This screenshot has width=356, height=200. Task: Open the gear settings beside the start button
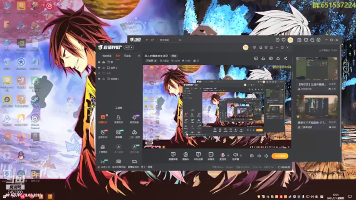266,156
